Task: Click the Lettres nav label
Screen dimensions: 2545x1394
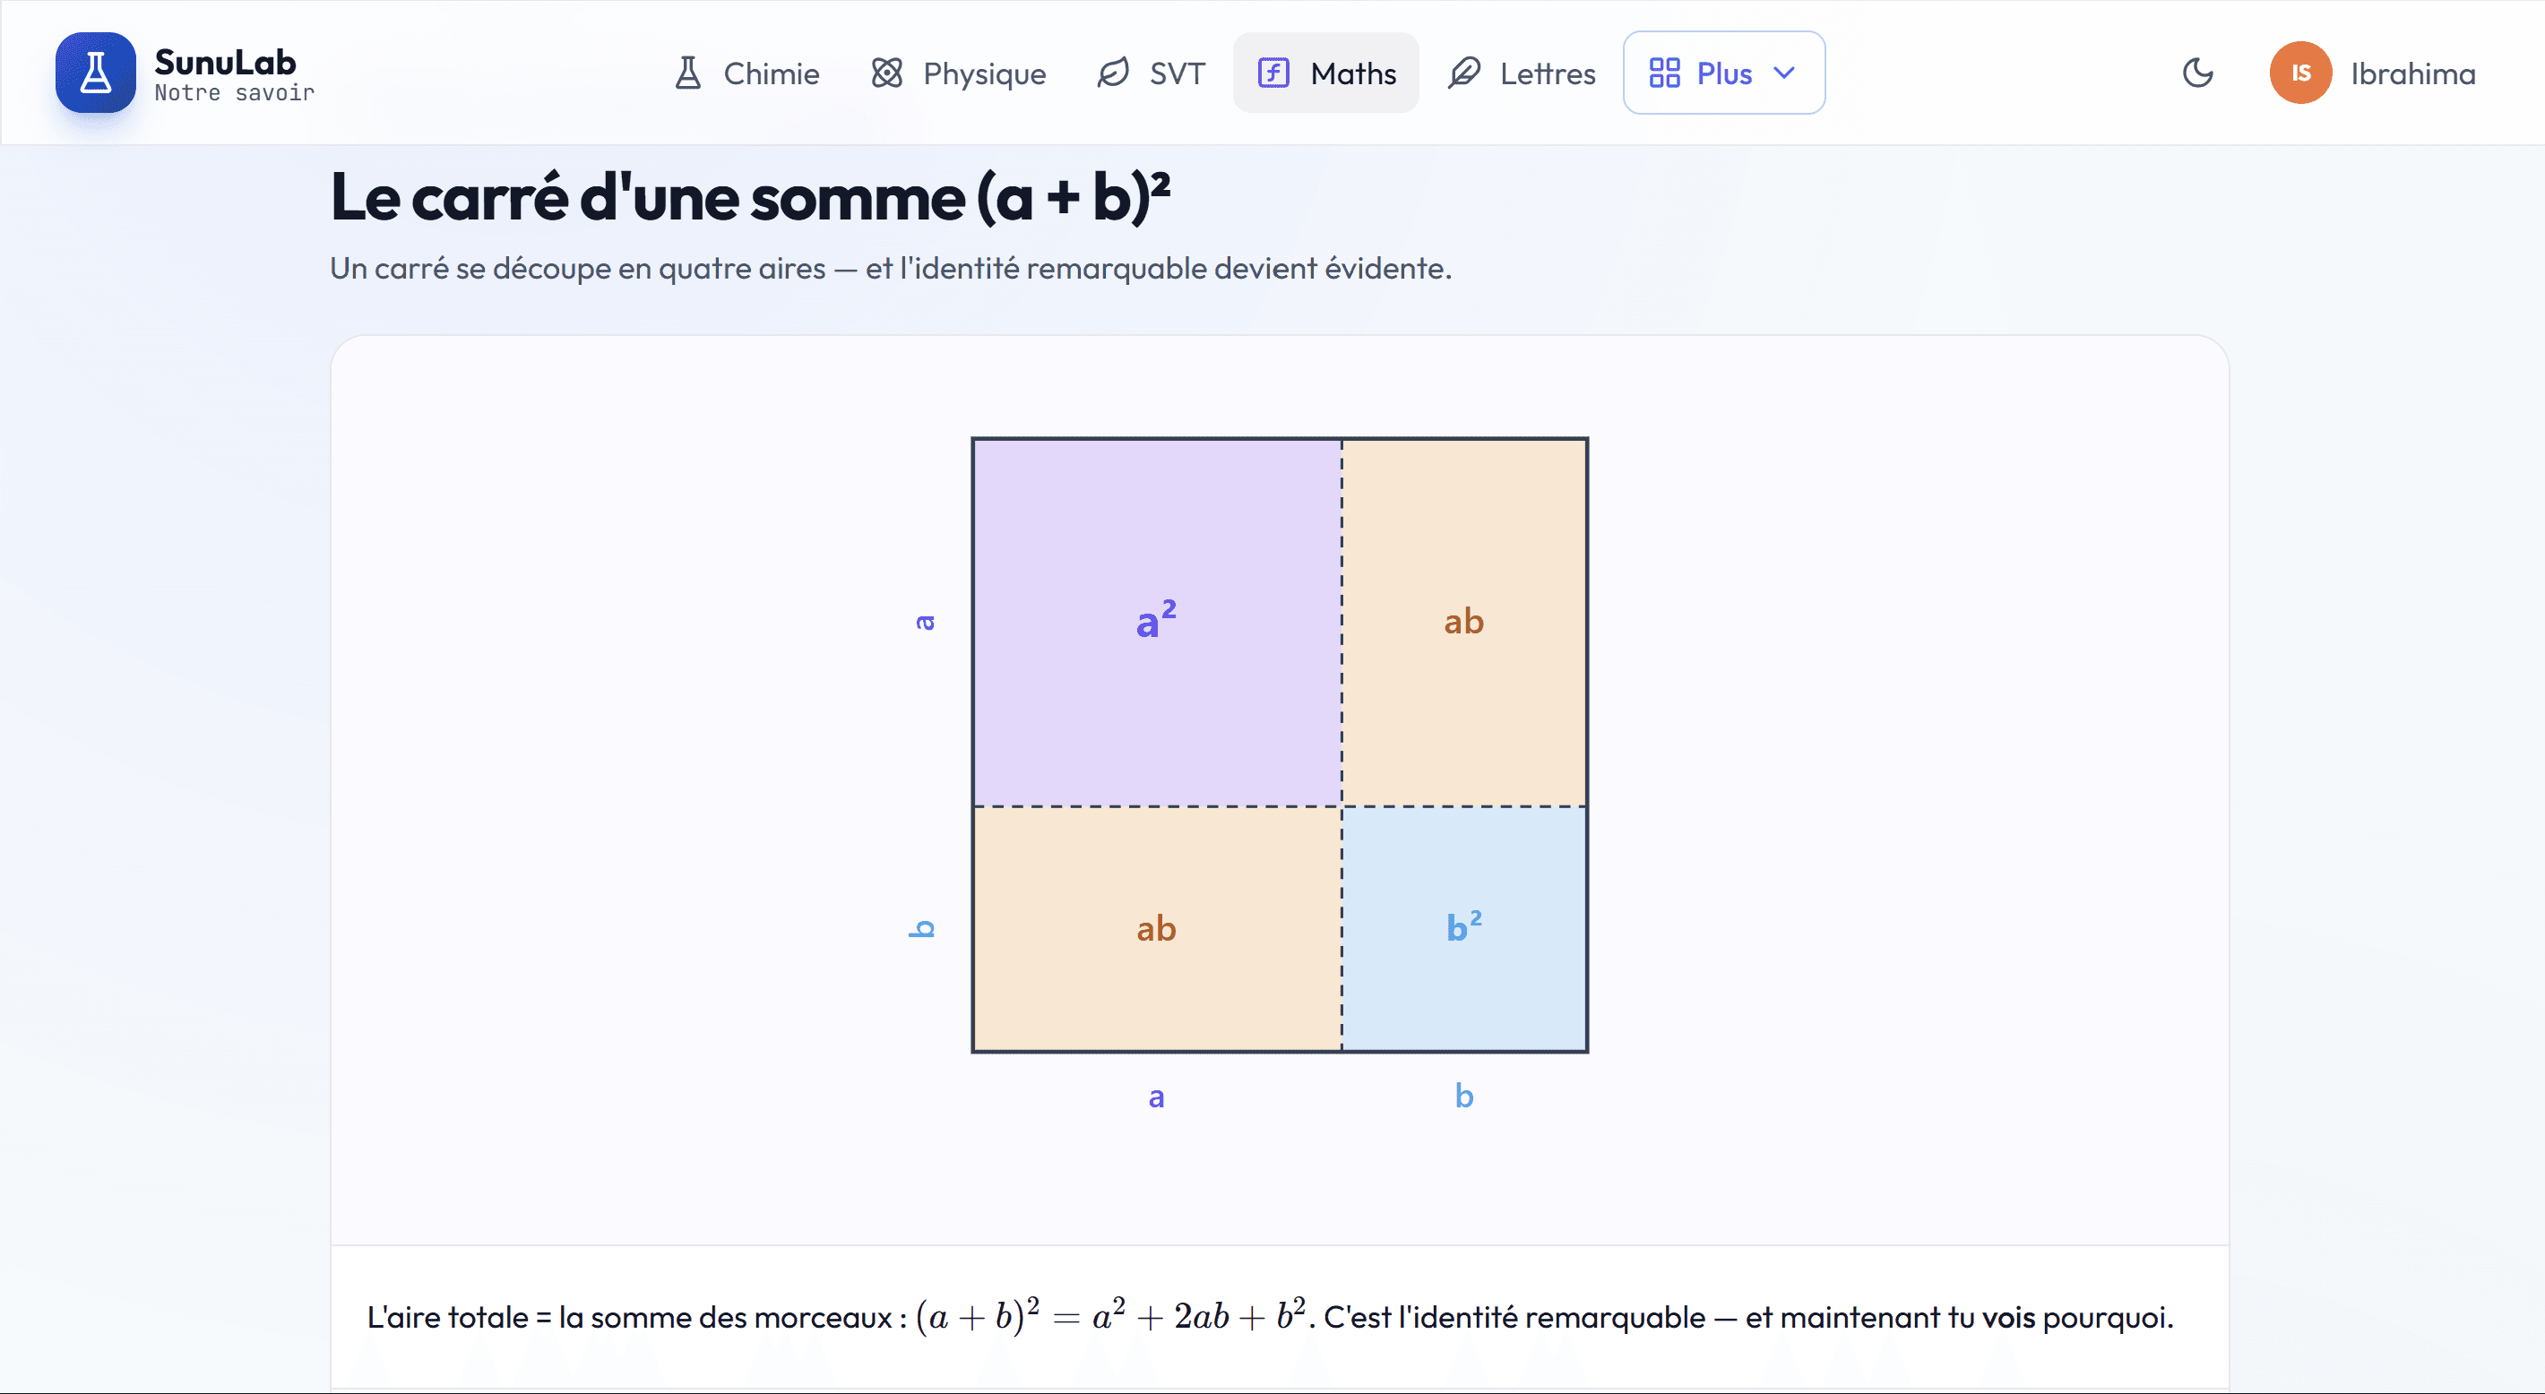Action: [1547, 73]
